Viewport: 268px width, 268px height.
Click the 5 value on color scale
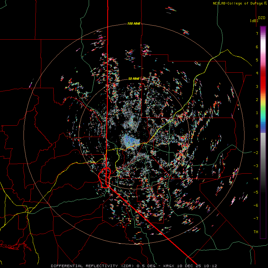[257, 60]
